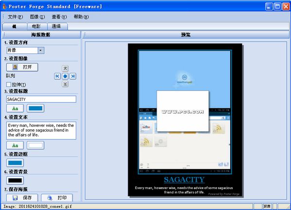Choose the blue border color swatch

[x=15, y=163]
